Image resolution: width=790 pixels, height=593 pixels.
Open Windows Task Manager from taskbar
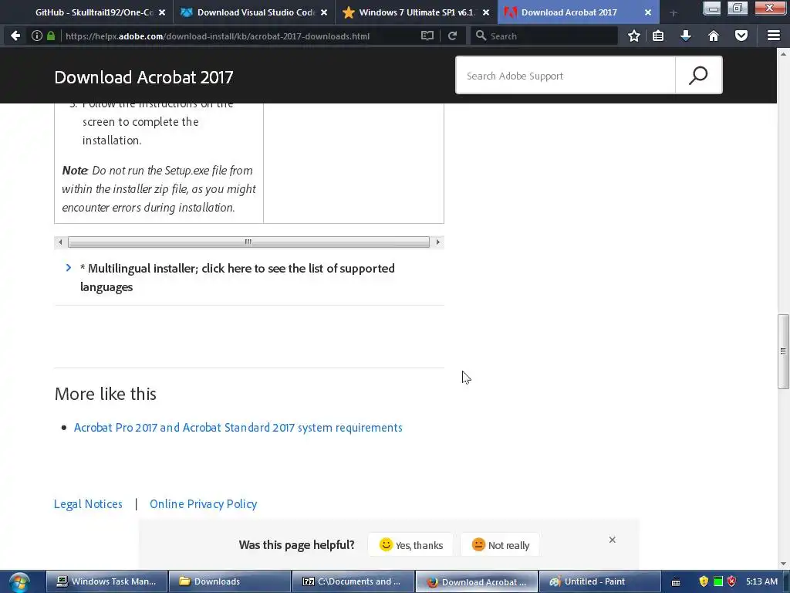(x=106, y=581)
